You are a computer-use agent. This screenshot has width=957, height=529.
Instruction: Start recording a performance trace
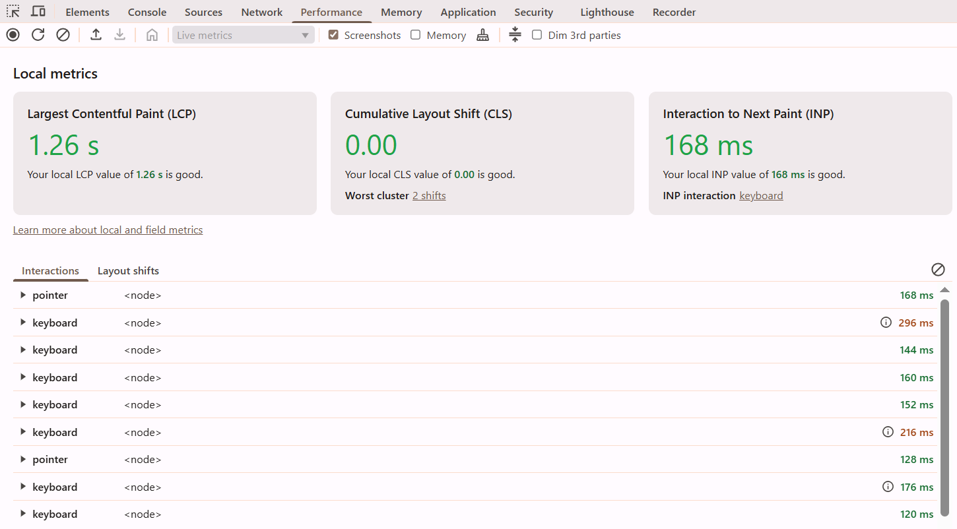tap(13, 34)
